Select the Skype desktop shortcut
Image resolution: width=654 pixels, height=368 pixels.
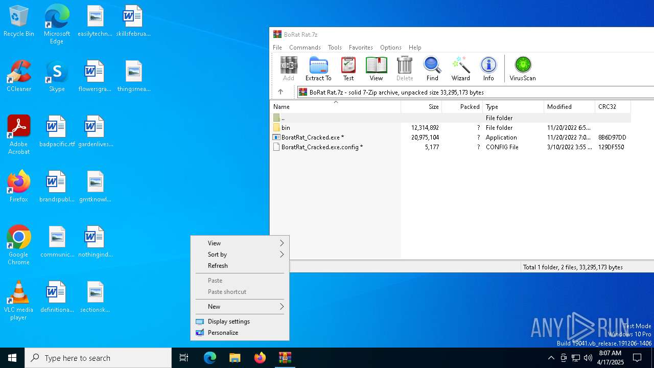click(x=57, y=76)
